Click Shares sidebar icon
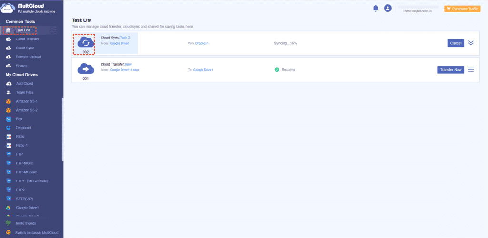Viewport: 488px width, 238px height. pyautogui.click(x=9, y=66)
